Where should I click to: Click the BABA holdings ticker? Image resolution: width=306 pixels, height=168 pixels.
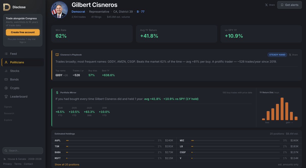coord(58,152)
